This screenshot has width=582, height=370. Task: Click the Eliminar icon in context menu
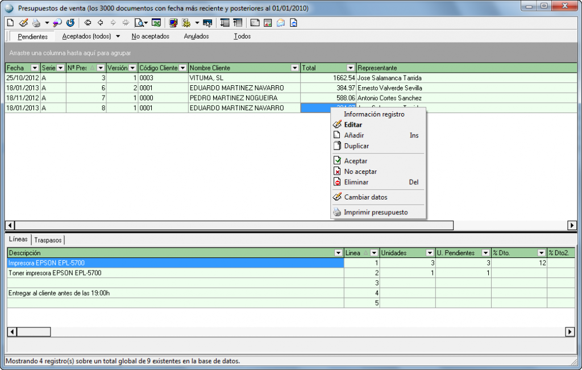pyautogui.click(x=337, y=182)
